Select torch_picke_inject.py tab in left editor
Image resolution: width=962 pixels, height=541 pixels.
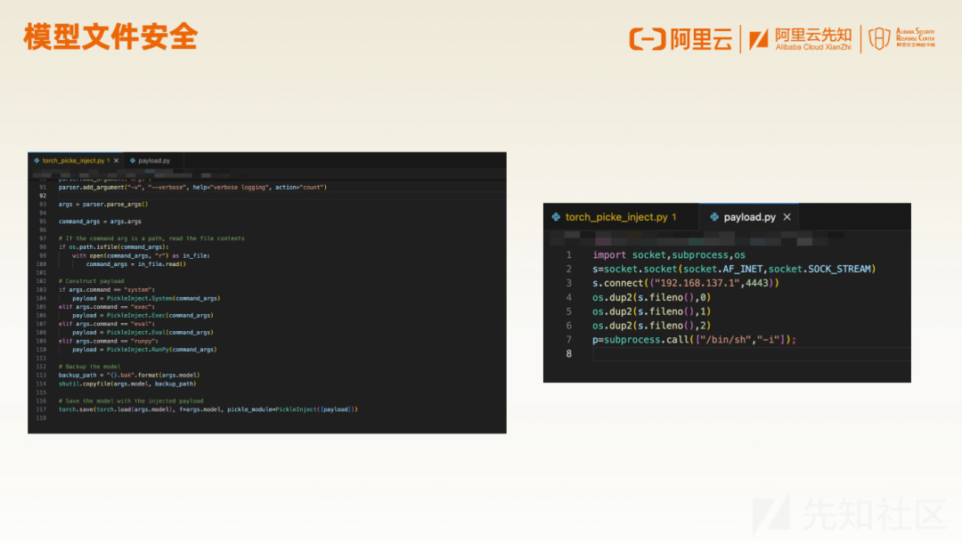[x=76, y=160]
